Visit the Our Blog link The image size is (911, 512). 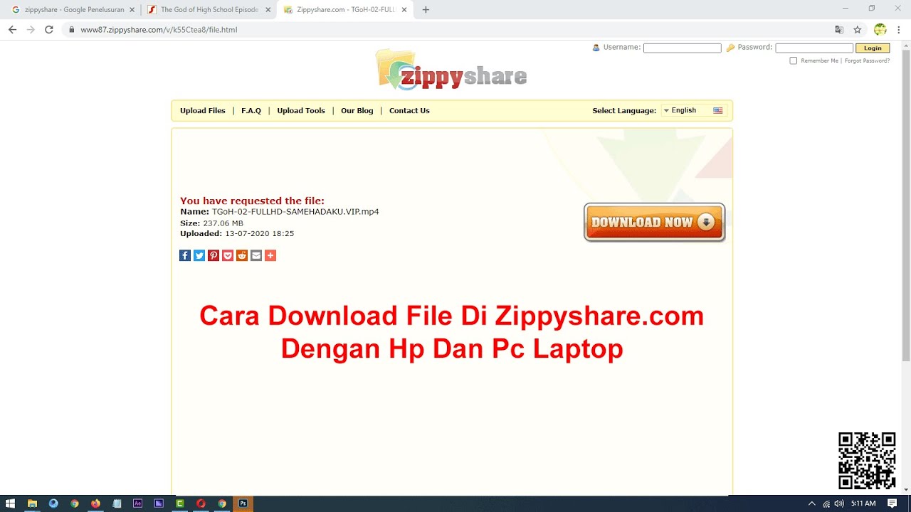357,111
